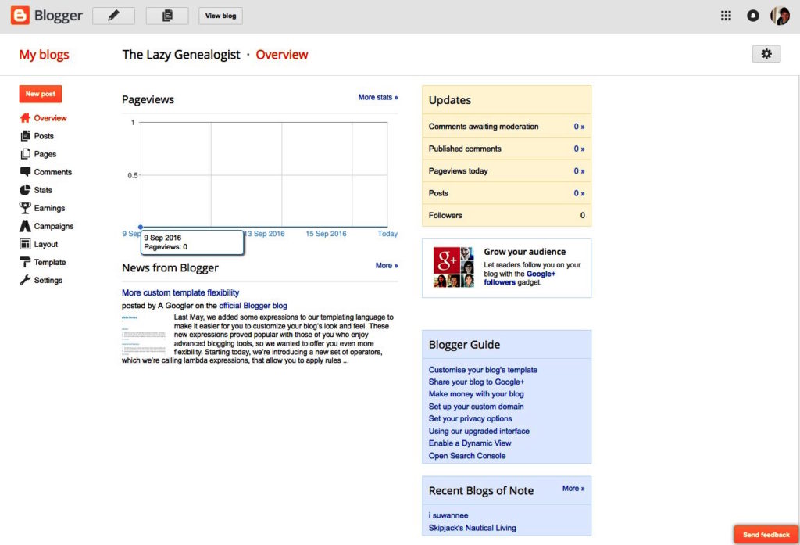800x545 pixels.
Task: Click the news article thumbnail image
Action: coord(144,335)
